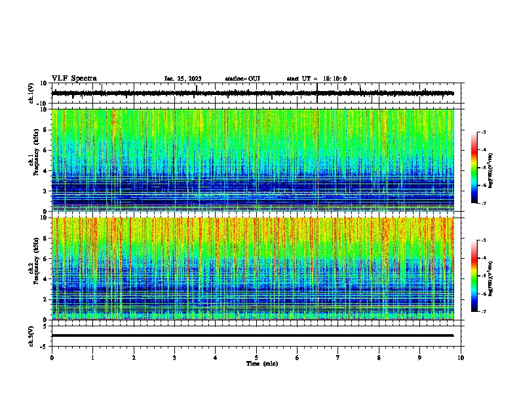The width and height of the screenshot is (519, 401).
Task: Click the ch.3 flat voltage trace line
Action: [x=252, y=335]
